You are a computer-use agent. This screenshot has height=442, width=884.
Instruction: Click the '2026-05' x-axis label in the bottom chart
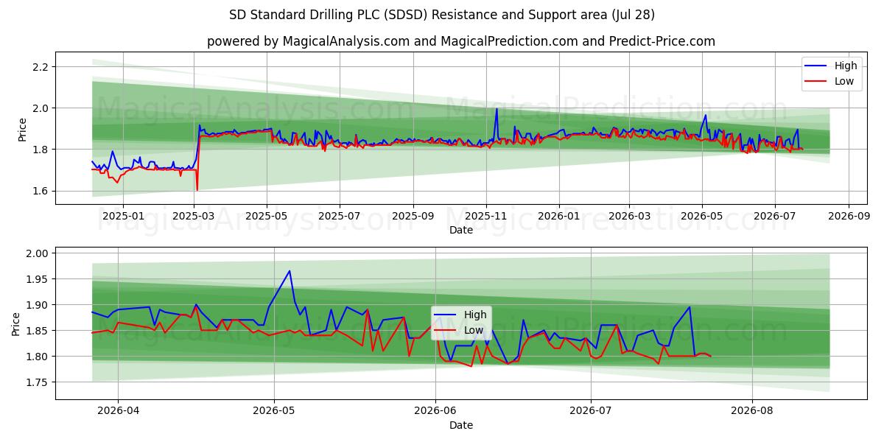pos(274,412)
